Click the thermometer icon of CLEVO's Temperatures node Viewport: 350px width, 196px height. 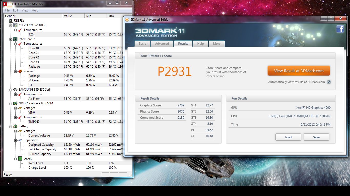(20, 30)
